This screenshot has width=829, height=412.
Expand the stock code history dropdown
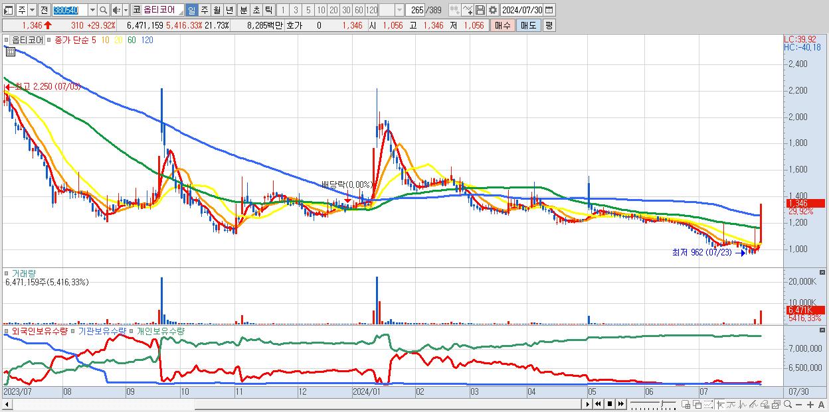[x=92, y=11]
